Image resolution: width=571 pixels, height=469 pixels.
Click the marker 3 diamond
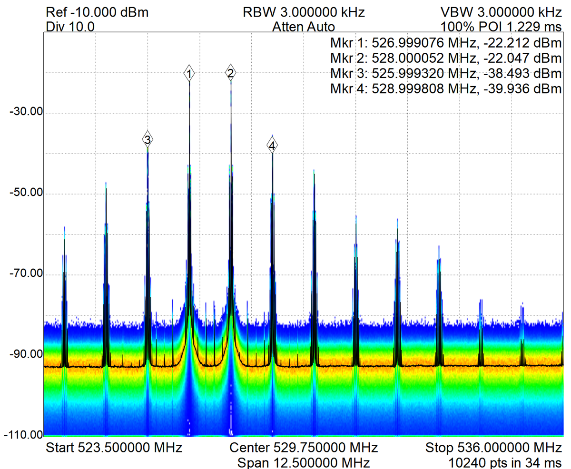148,140
